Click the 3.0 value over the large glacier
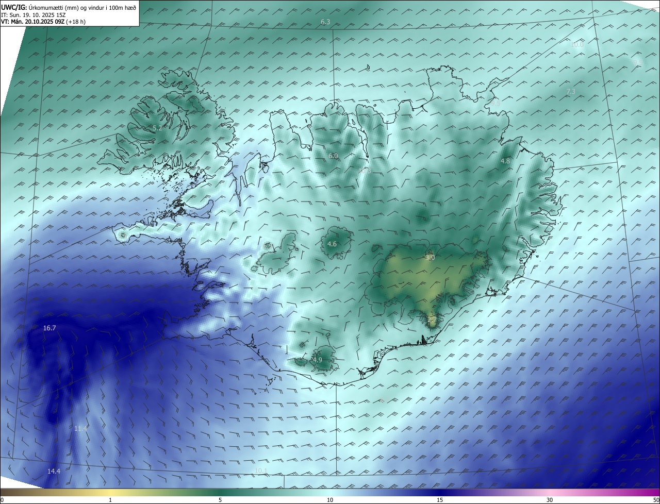Screen dimensions: 660x504 pos(430,258)
